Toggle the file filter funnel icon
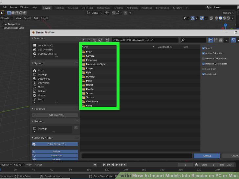The image size is (239, 179). coord(233,40)
